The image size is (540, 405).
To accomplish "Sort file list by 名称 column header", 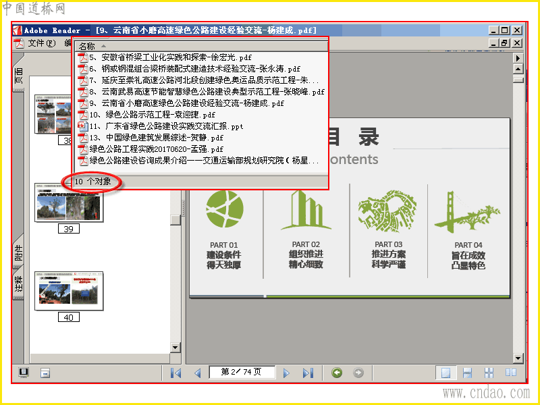I will click(201, 46).
